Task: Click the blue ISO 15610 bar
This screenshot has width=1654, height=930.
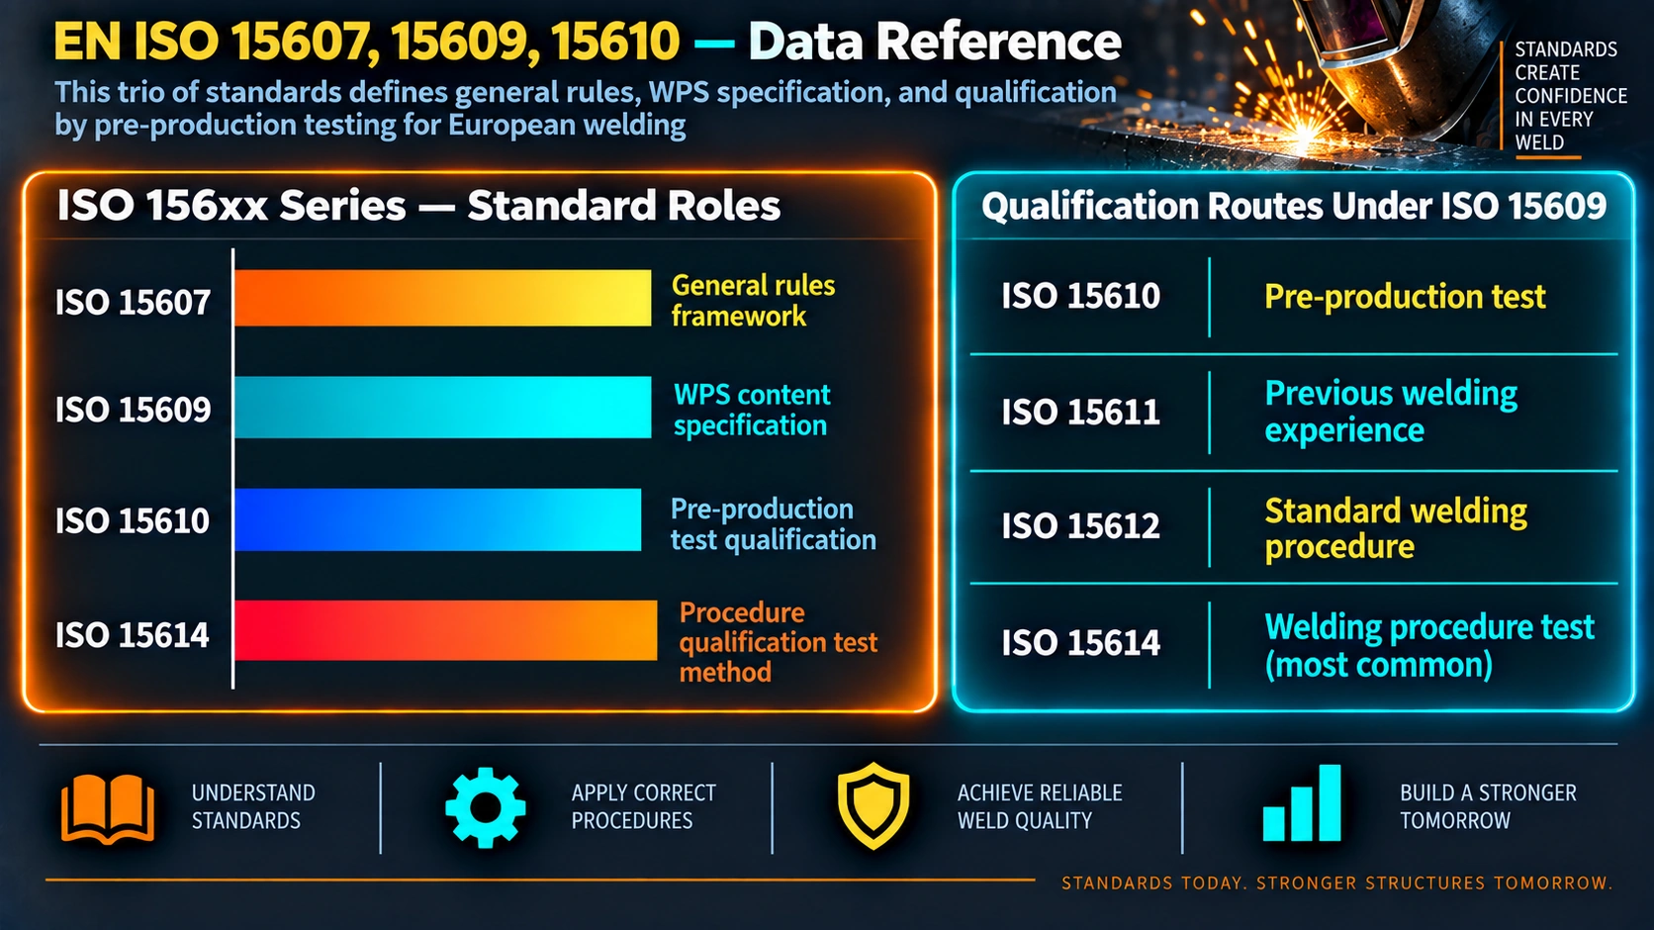Action: click(438, 519)
